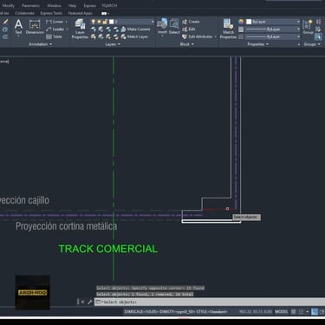Image resolution: width=325 pixels, height=325 pixels.
Task: Open Layer Properties manager
Action: (80, 29)
